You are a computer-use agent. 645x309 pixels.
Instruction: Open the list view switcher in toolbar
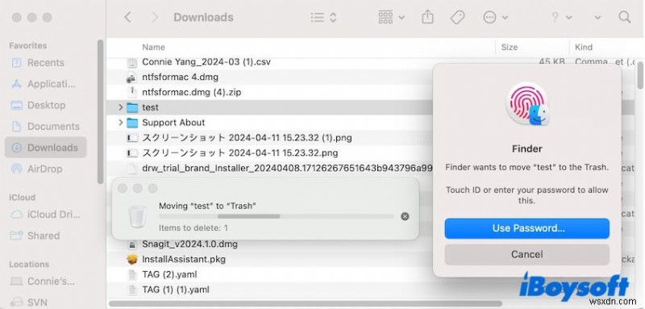click(x=324, y=17)
